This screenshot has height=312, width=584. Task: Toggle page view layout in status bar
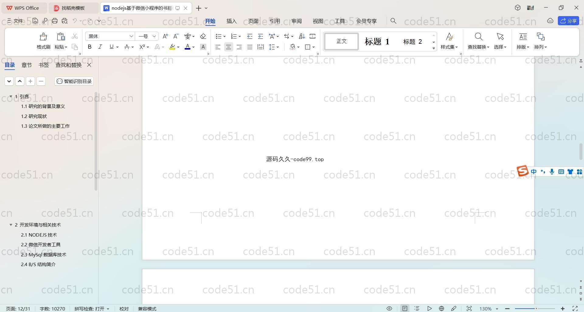point(405,309)
